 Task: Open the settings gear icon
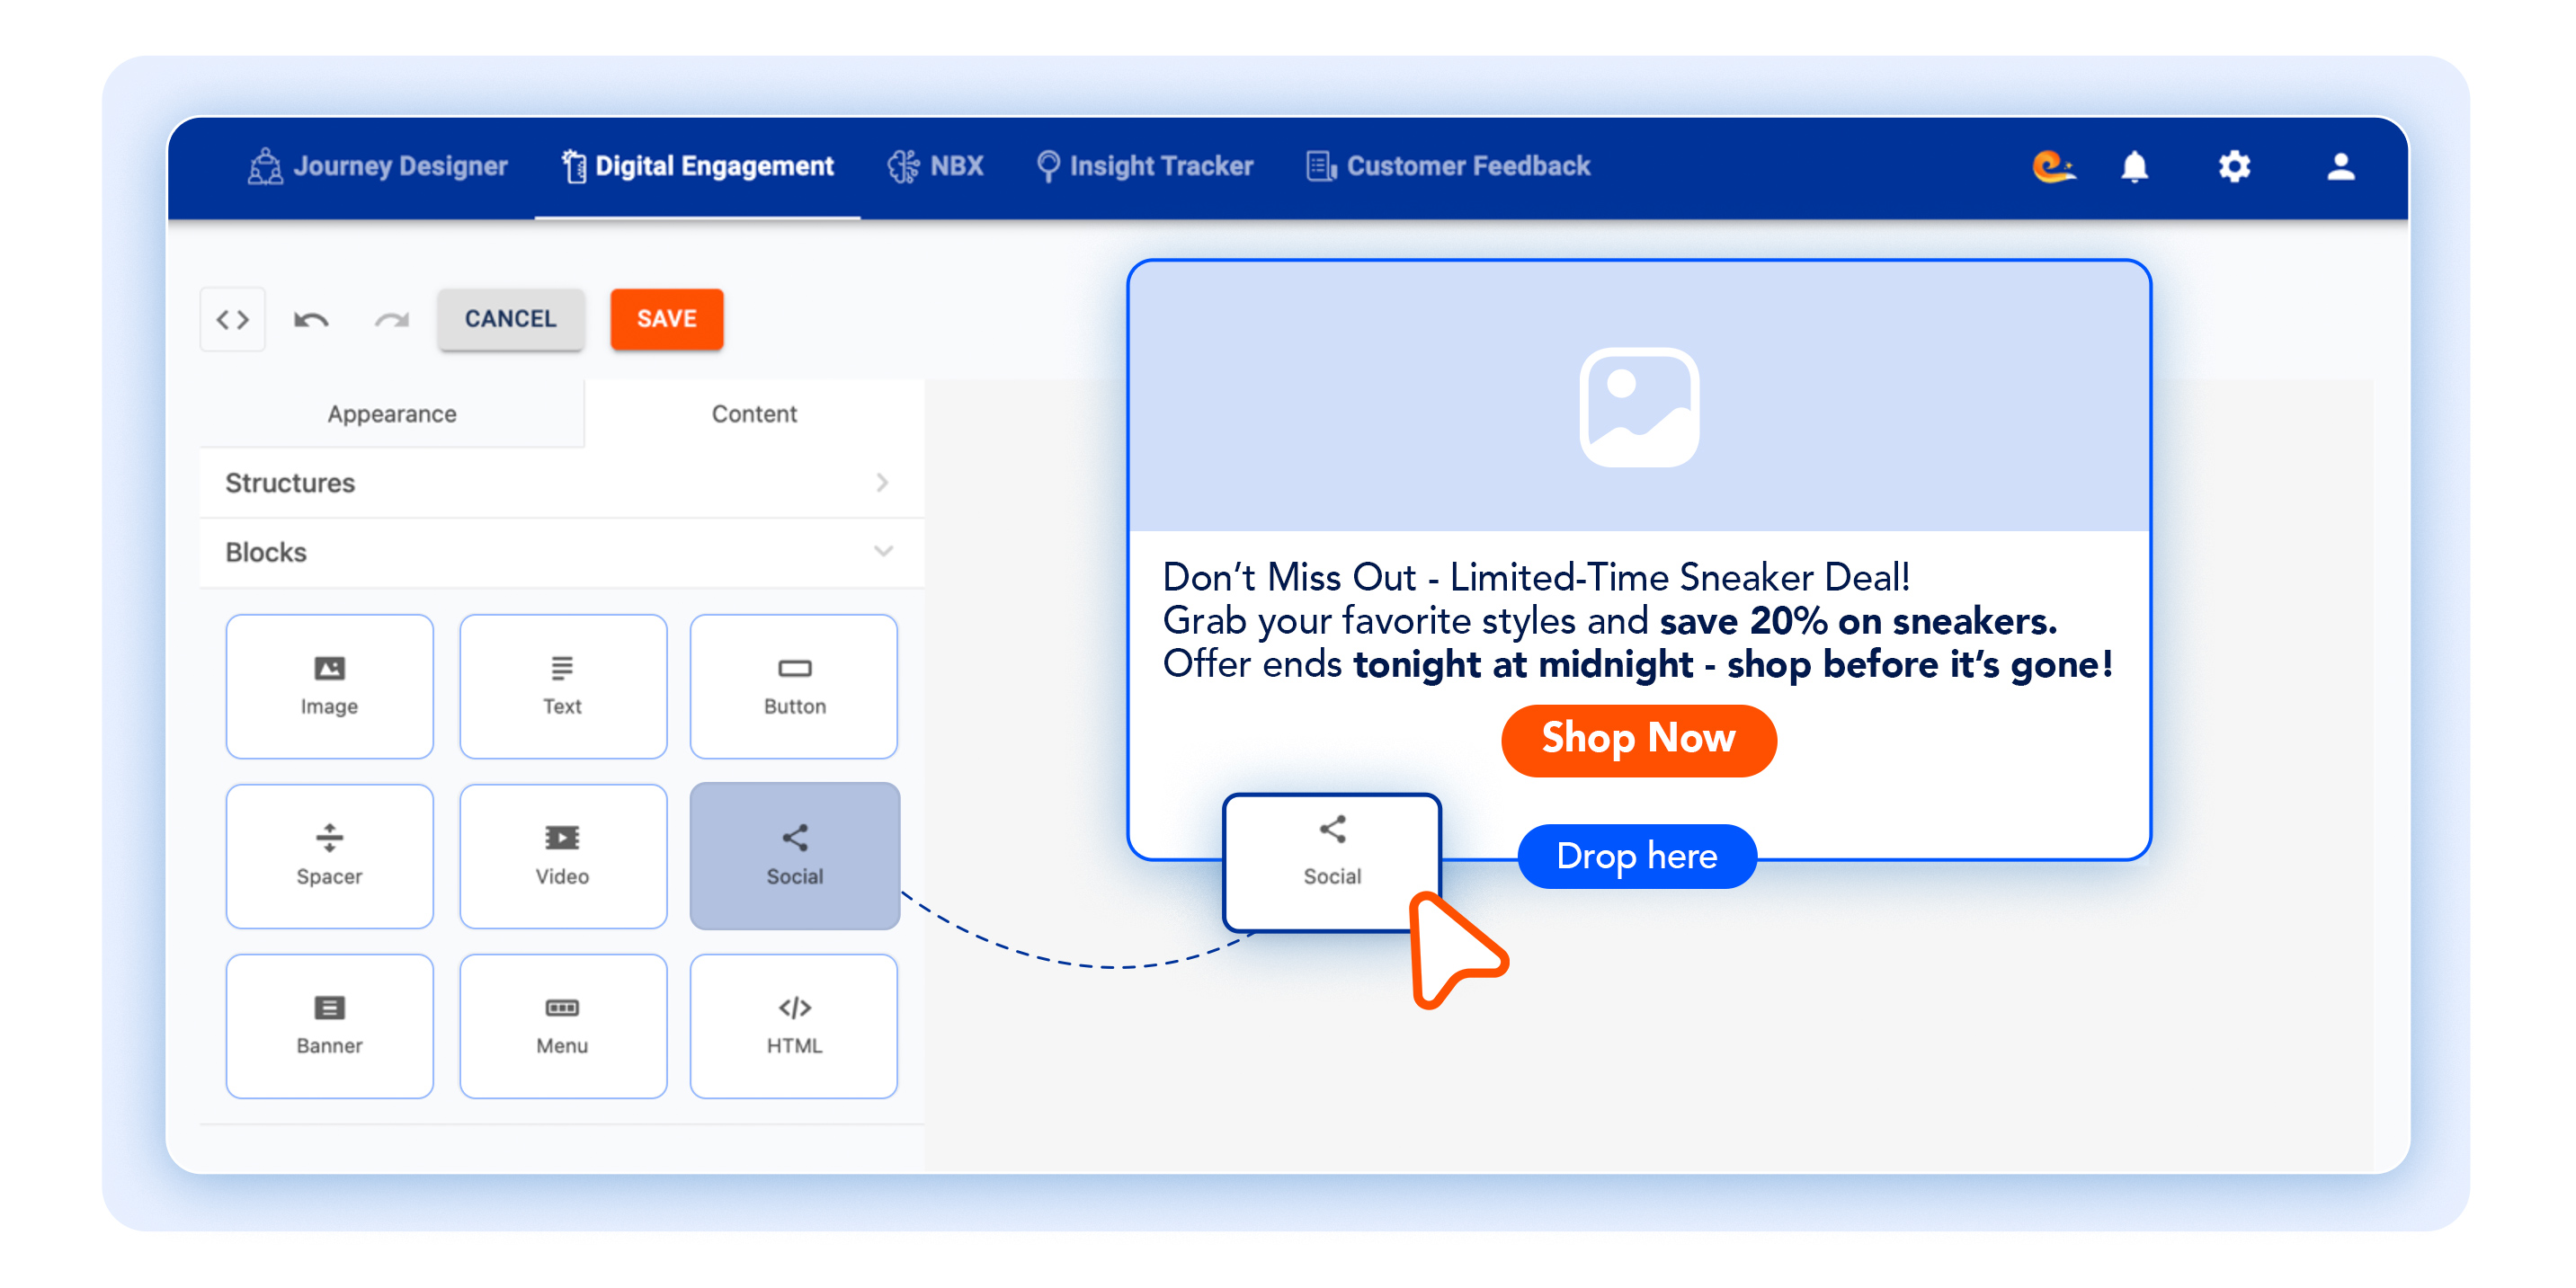pyautogui.click(x=2234, y=166)
